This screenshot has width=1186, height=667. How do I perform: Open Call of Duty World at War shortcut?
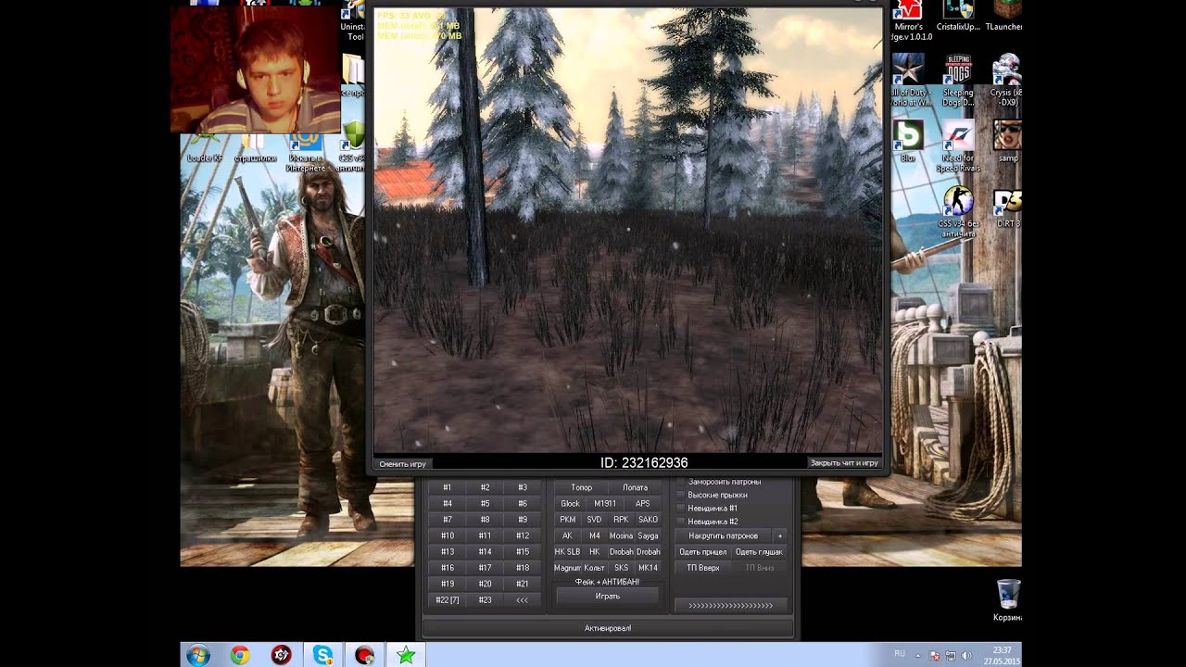(x=908, y=78)
